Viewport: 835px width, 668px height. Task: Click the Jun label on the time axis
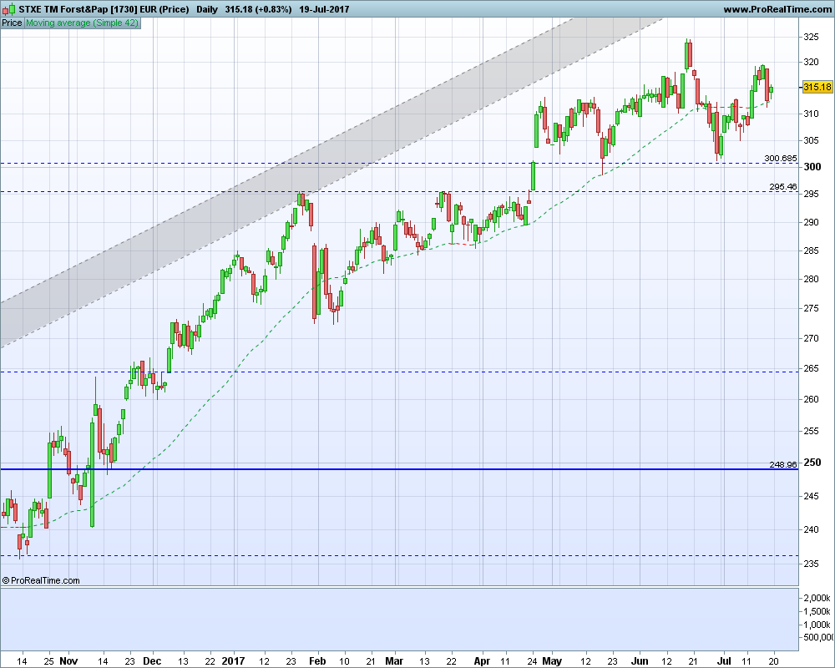point(640,661)
